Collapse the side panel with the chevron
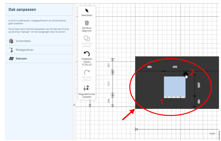 click(x=74, y=105)
